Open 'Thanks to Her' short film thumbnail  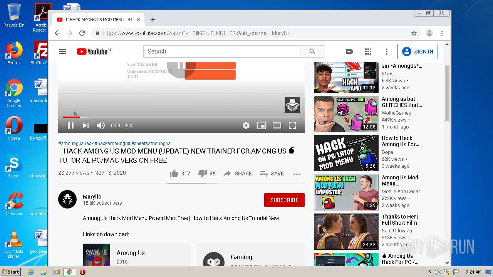pos(346,231)
